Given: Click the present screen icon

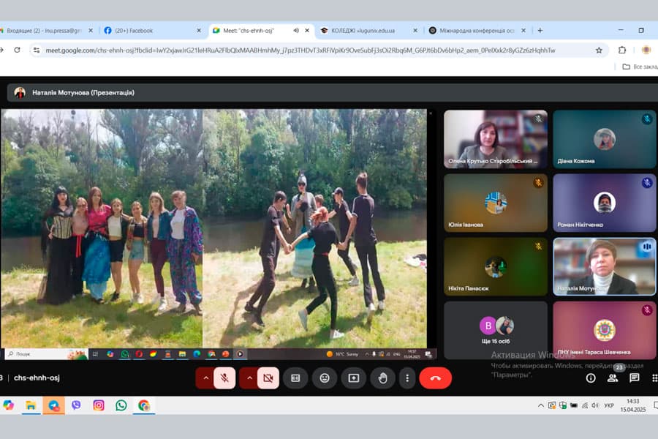Looking at the screenshot, I should (x=354, y=378).
